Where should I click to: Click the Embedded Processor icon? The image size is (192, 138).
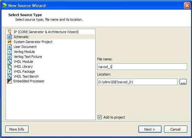tap(9, 81)
